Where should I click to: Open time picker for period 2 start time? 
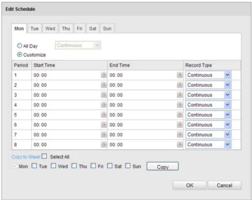[104, 85]
